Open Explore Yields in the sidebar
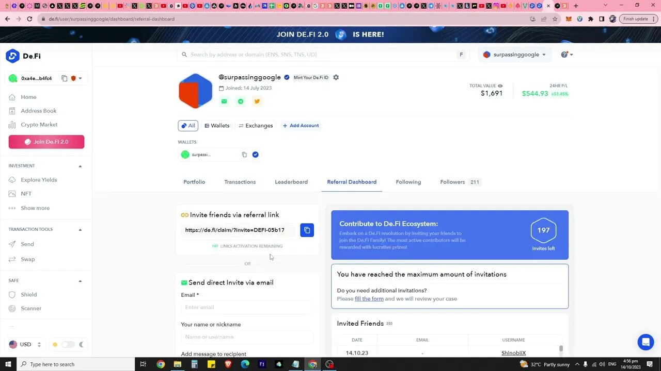The image size is (661, 371). tap(39, 180)
